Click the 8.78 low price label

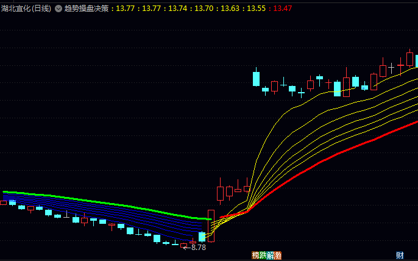click(199, 248)
